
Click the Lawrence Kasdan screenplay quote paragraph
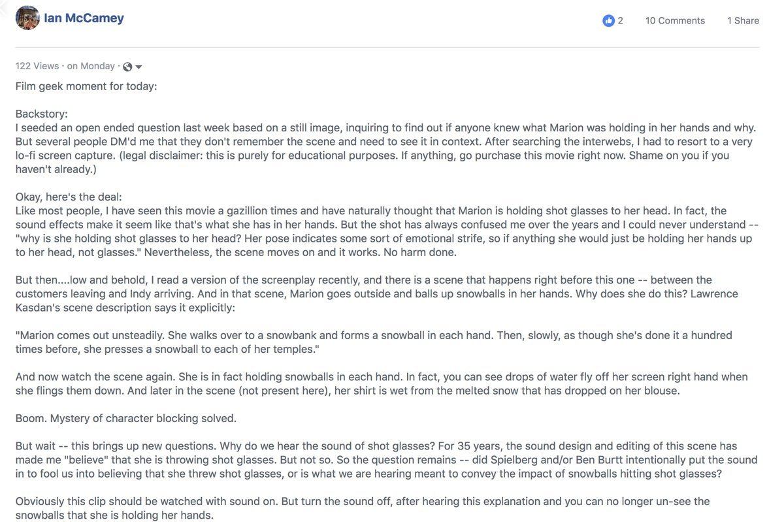[x=374, y=342]
